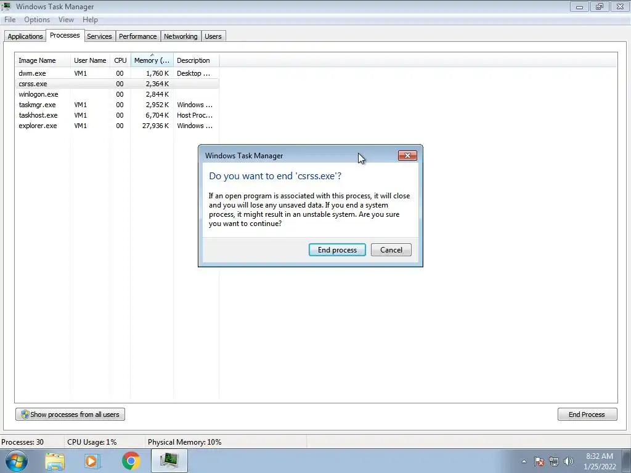Select the dwm.exe process row
Screen dimensions: 631x473
click(117, 73)
